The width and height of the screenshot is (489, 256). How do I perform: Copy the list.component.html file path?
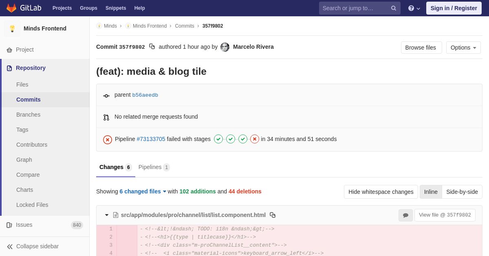(273, 215)
